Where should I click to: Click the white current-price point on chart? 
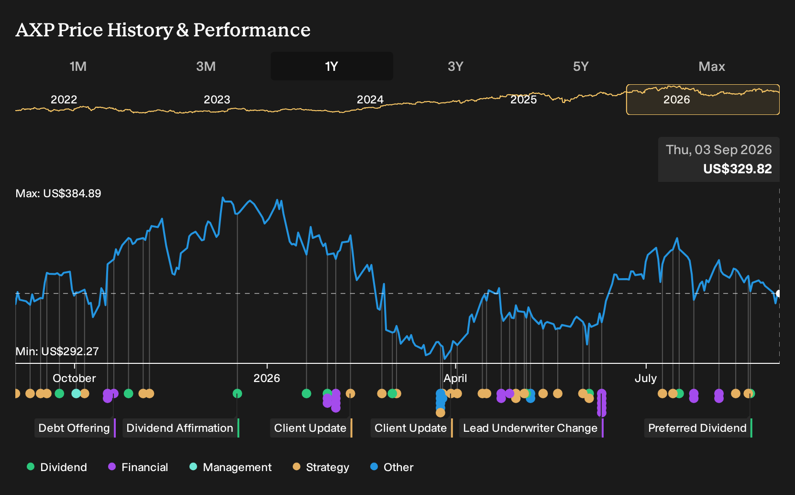[779, 293]
